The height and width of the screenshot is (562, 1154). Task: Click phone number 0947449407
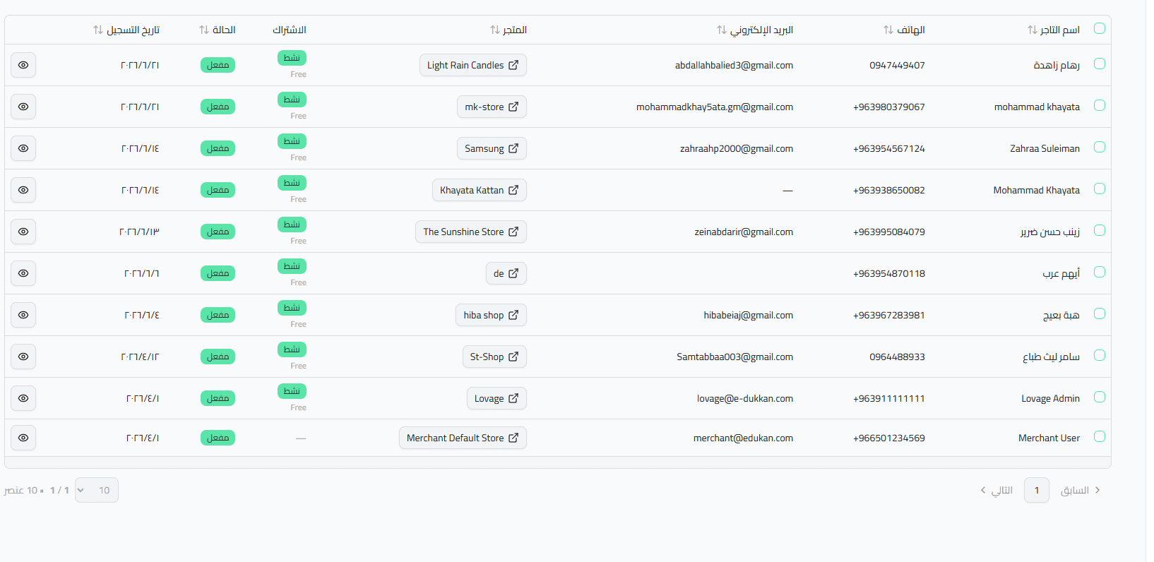click(x=897, y=65)
